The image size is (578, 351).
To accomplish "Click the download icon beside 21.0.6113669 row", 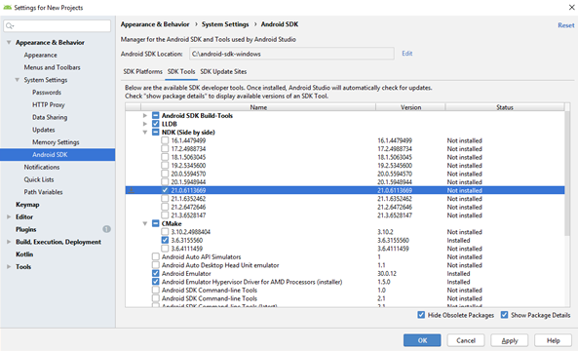I will pos(132,190).
